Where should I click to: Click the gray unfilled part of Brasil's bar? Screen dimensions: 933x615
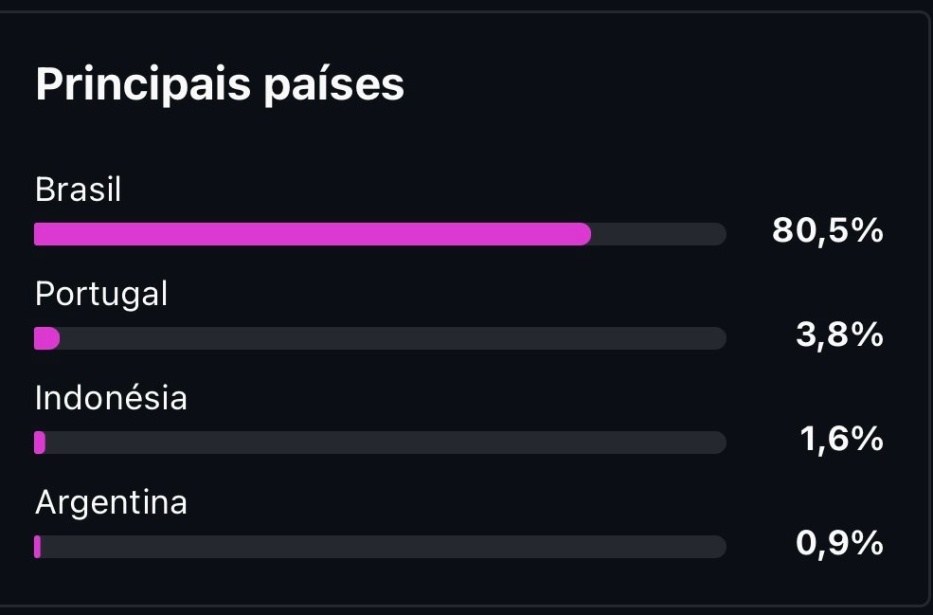pyautogui.click(x=658, y=234)
